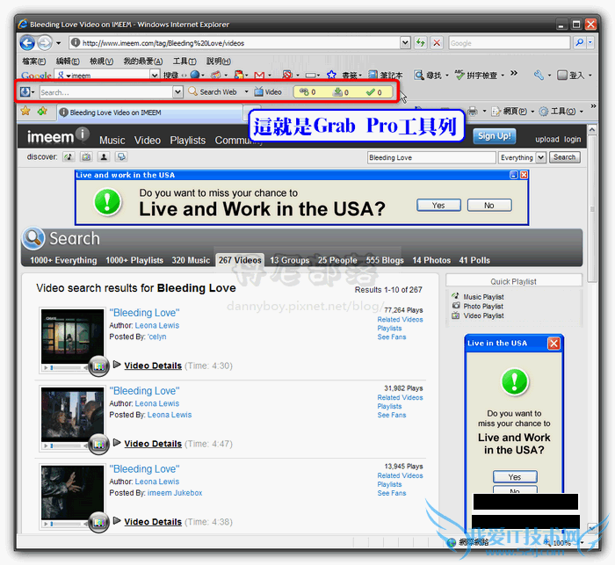Click the 4:30 video mini player progress bar
The width and height of the screenshot is (615, 565).
pyautogui.click(x=66, y=367)
